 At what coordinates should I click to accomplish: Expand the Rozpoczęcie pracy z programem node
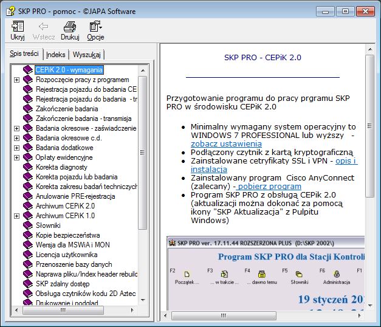[17, 80]
